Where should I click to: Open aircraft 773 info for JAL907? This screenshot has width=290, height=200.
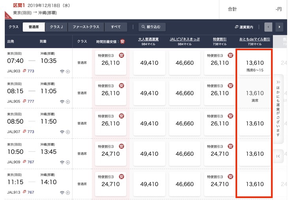(x=28, y=132)
